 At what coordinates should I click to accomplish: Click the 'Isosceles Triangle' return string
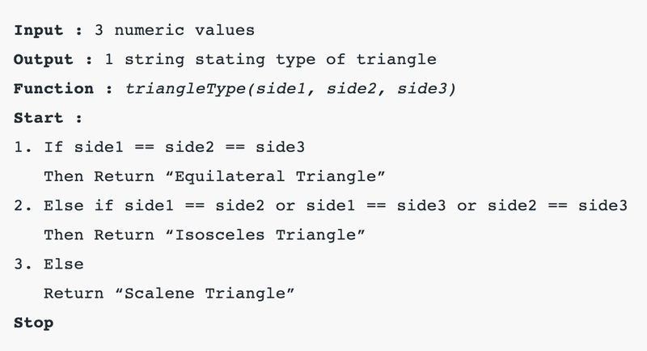click(265, 235)
